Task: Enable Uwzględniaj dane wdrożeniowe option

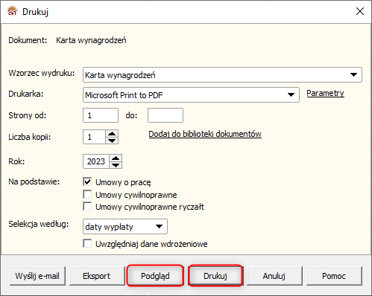Action: [x=87, y=243]
